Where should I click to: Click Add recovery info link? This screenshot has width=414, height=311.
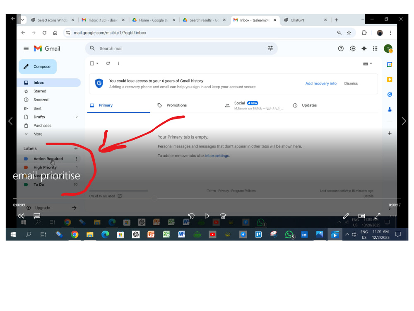click(321, 83)
